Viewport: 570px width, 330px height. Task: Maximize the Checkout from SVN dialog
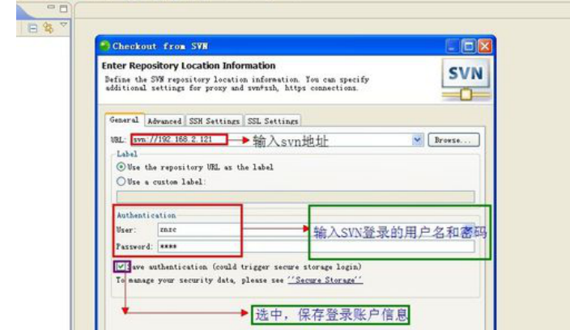click(468, 46)
